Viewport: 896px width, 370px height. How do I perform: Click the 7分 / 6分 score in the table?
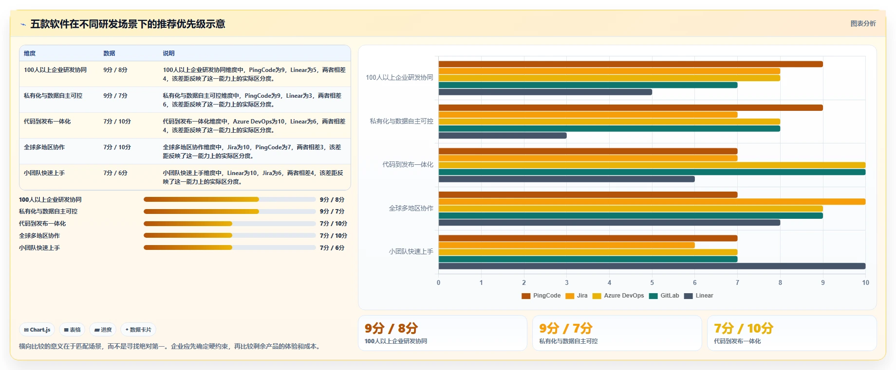(x=115, y=173)
